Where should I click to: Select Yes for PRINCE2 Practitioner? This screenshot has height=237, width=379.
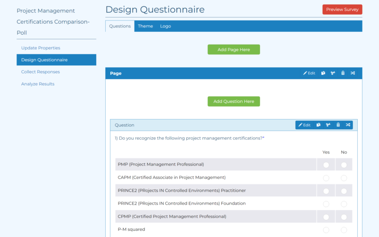pos(326,191)
